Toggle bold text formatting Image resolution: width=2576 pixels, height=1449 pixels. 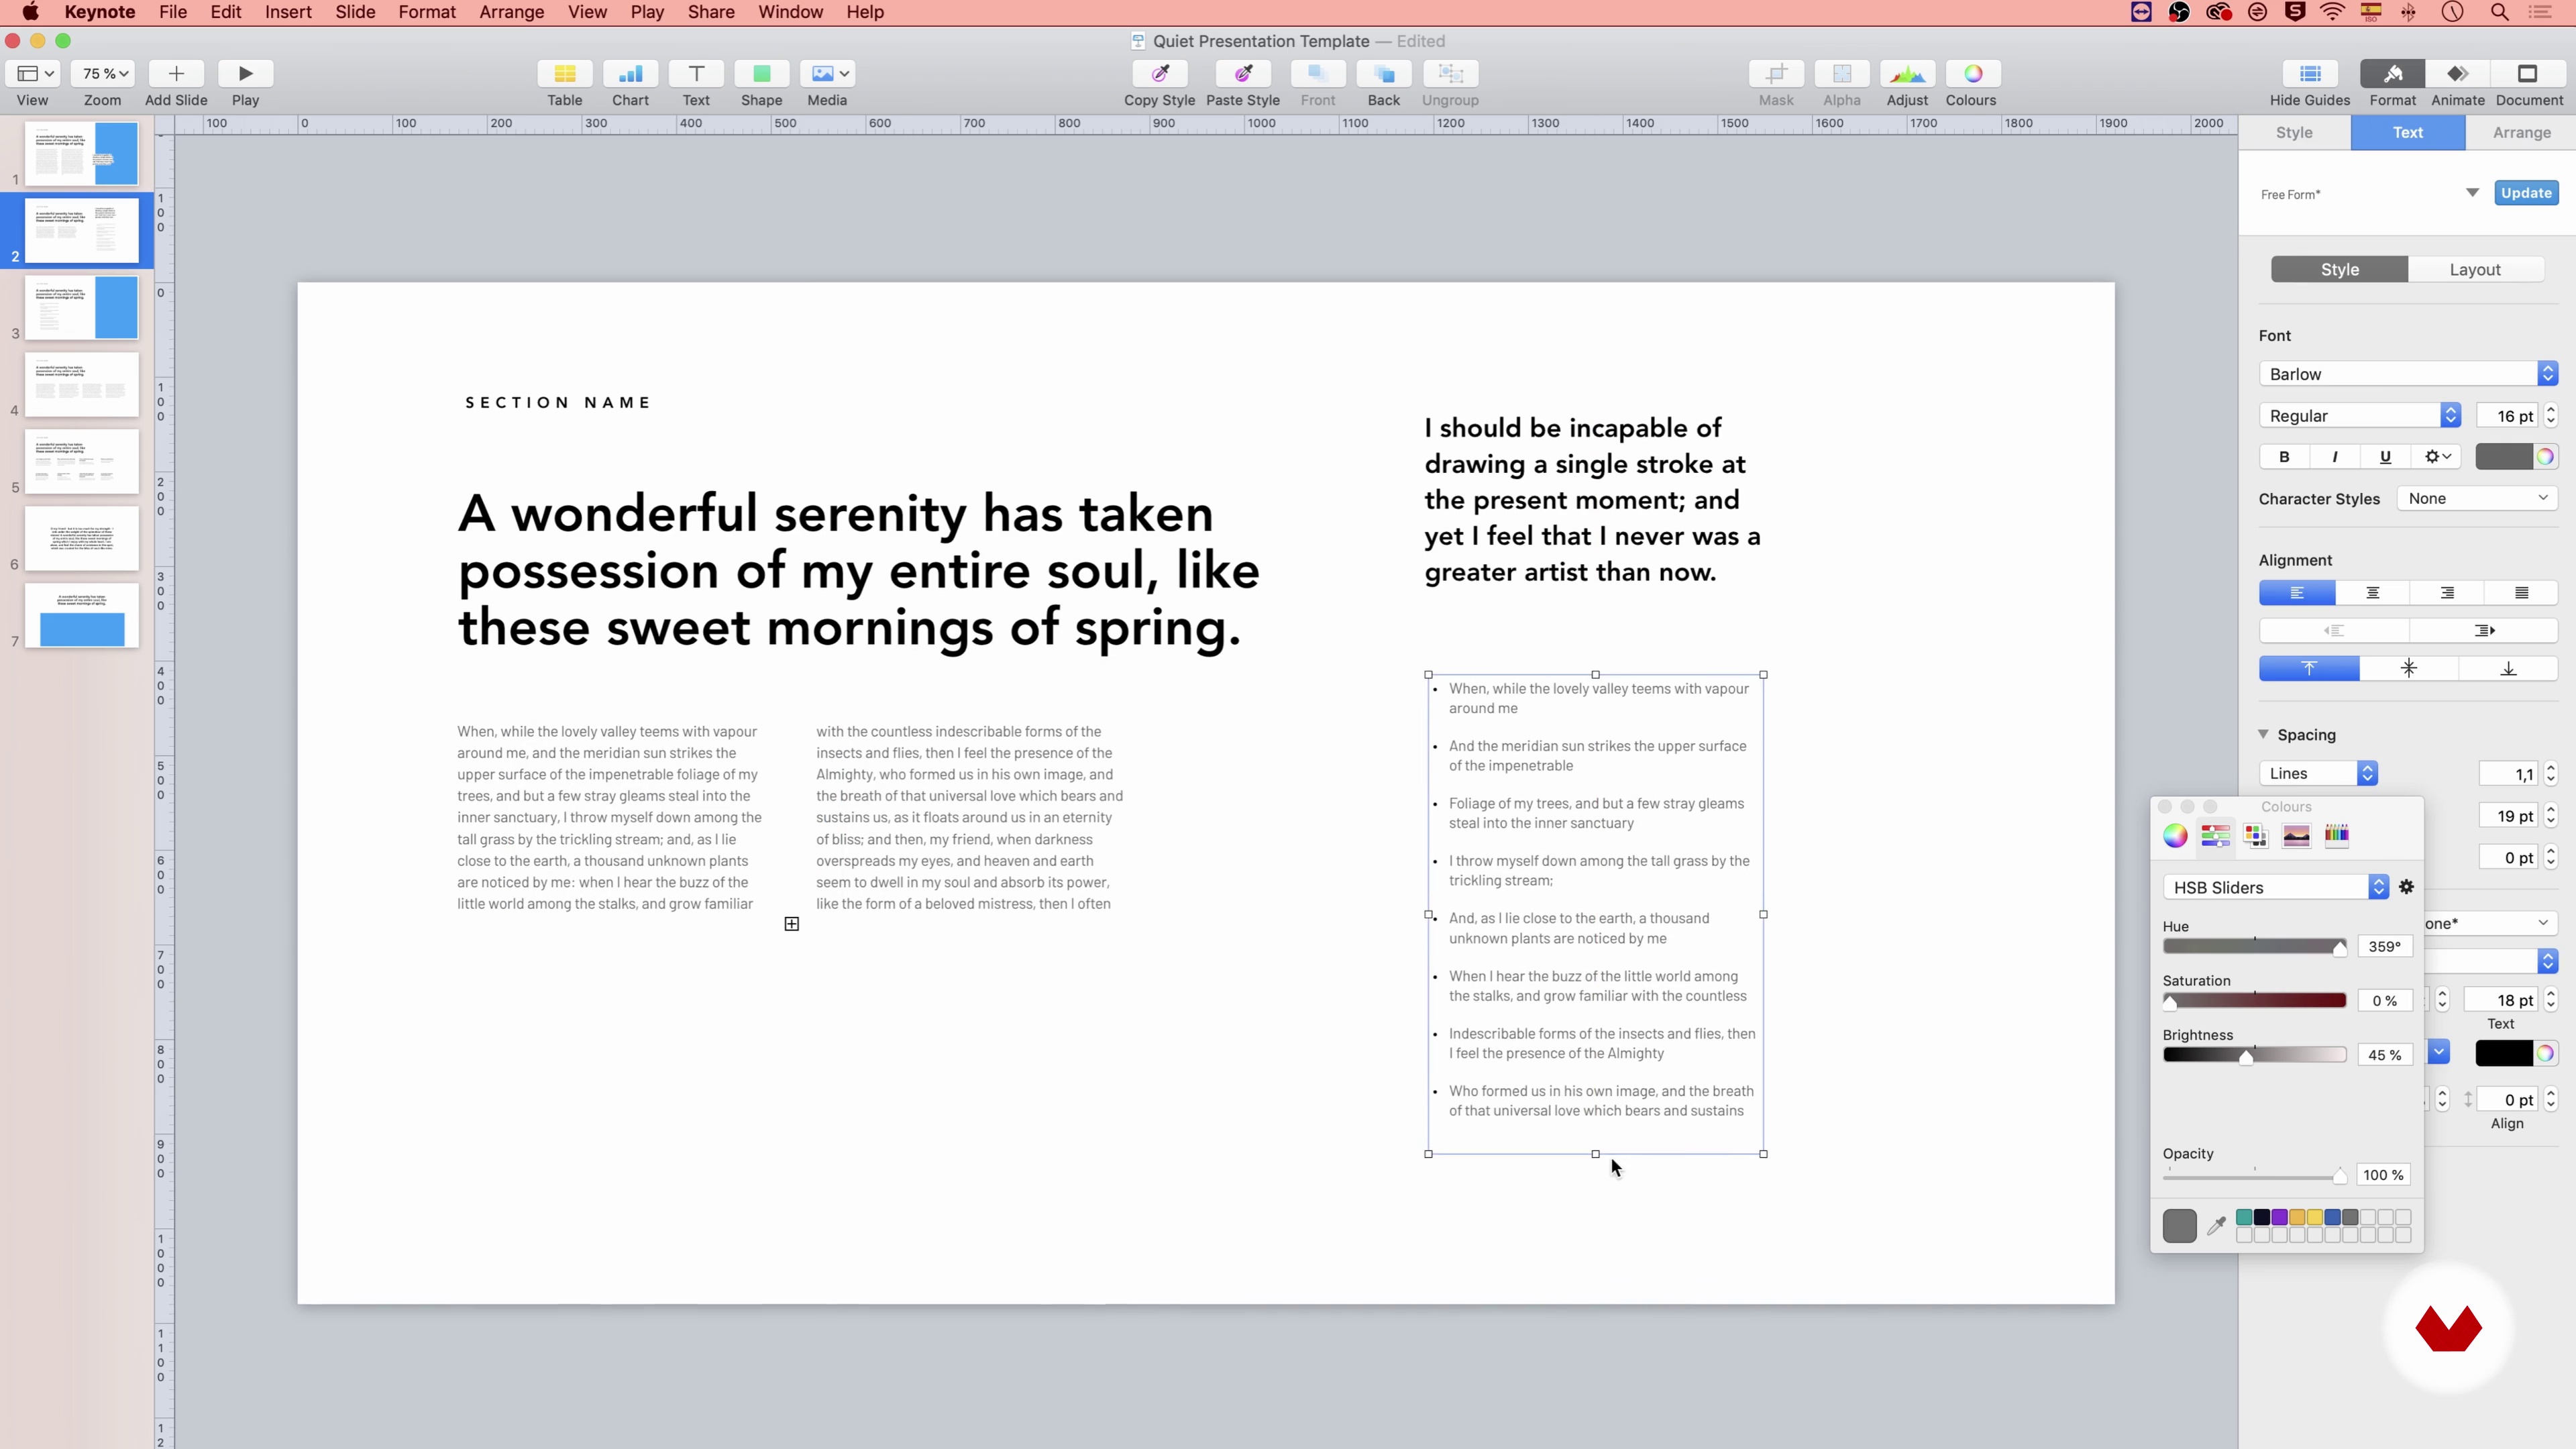2284,457
